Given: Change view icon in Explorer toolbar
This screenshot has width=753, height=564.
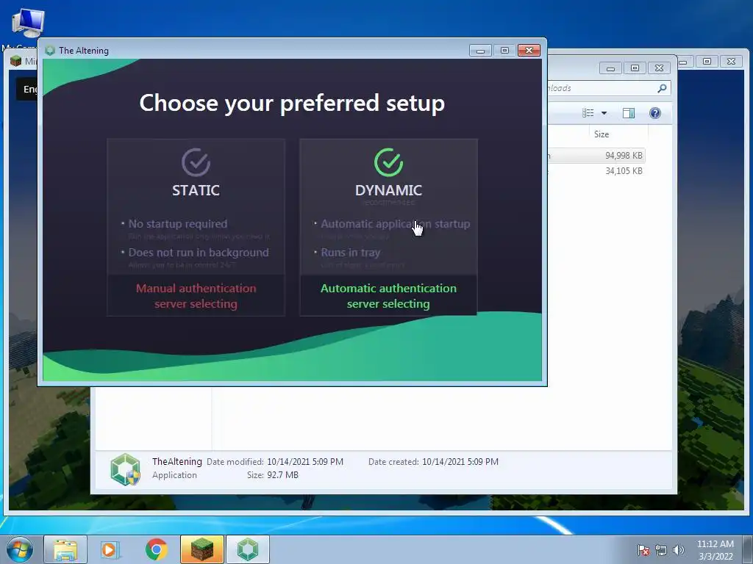Looking at the screenshot, I should (x=588, y=112).
